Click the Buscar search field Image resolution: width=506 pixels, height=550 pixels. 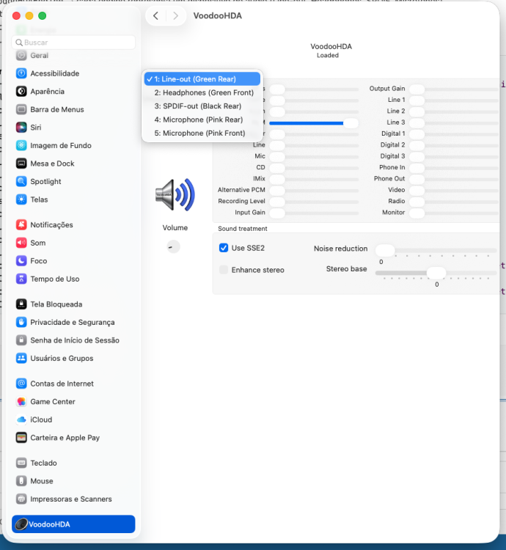coord(73,43)
